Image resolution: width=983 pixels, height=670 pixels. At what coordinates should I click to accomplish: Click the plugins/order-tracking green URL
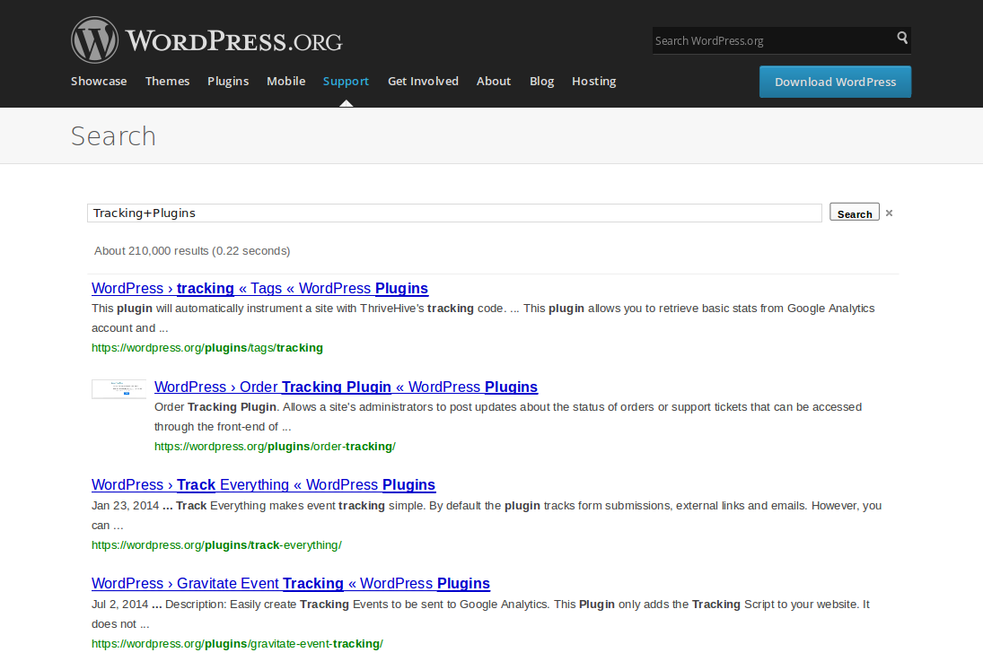(276, 447)
